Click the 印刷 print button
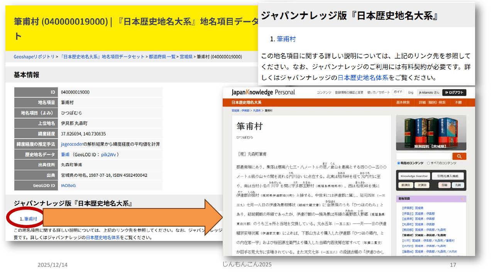Image resolution: width=494 pixels, height=278 pixels. pyautogui.click(x=444, y=185)
